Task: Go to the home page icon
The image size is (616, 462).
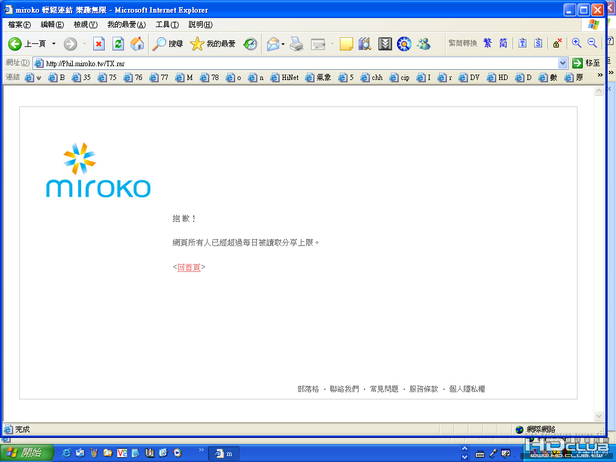Action: [137, 43]
